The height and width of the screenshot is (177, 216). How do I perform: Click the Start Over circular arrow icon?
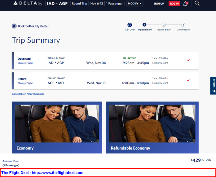130,25
